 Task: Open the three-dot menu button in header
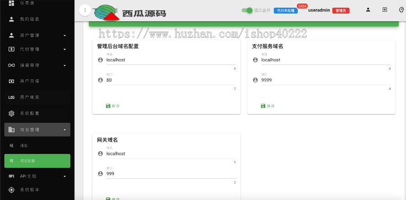(x=85, y=10)
